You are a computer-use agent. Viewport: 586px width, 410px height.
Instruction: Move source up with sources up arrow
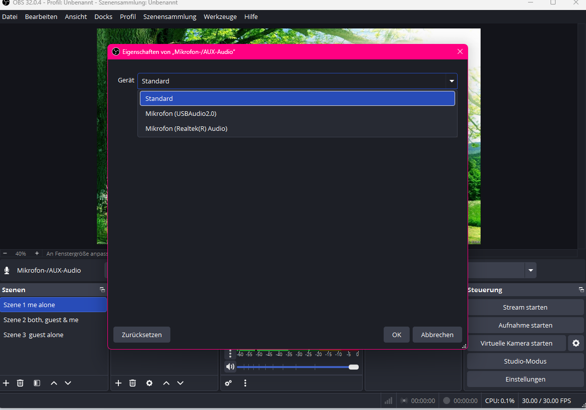pyautogui.click(x=166, y=383)
